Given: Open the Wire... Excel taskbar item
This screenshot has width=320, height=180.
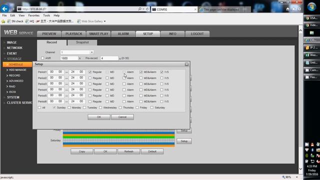Looking at the screenshot, I should tap(311, 55).
